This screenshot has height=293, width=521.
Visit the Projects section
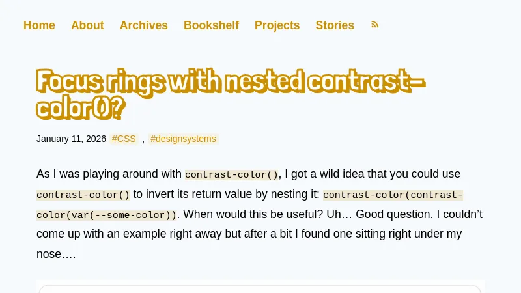(277, 25)
